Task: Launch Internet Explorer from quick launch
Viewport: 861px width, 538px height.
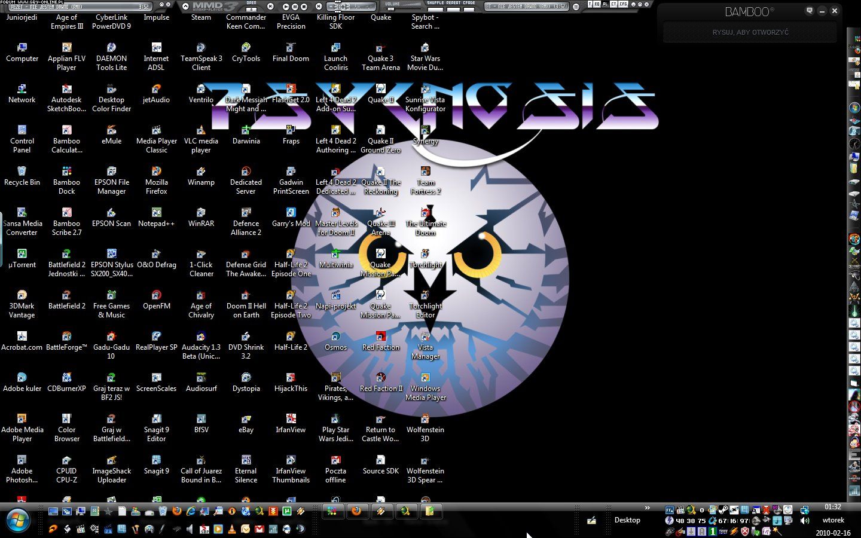Action: pos(191,511)
